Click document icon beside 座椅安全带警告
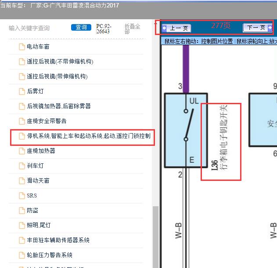Viewport: 277px width, 268px height. [22, 121]
